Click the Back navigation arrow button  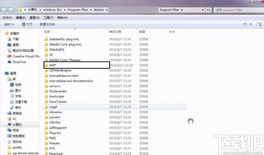(4, 10)
